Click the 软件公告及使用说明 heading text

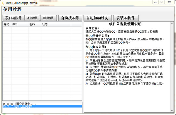click(x=125, y=24)
